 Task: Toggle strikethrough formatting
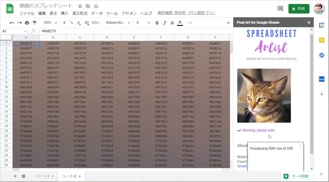pyautogui.click(x=172, y=23)
